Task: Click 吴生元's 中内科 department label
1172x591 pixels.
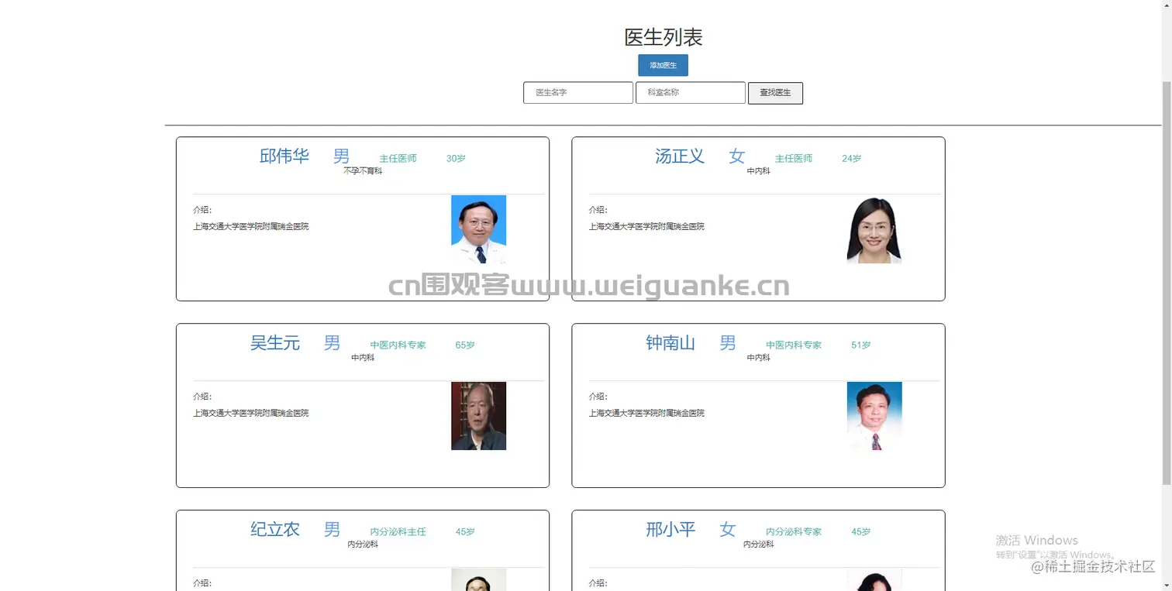Action: 363,358
